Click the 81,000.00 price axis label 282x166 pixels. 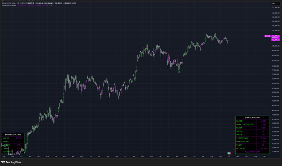[x=276, y=66]
